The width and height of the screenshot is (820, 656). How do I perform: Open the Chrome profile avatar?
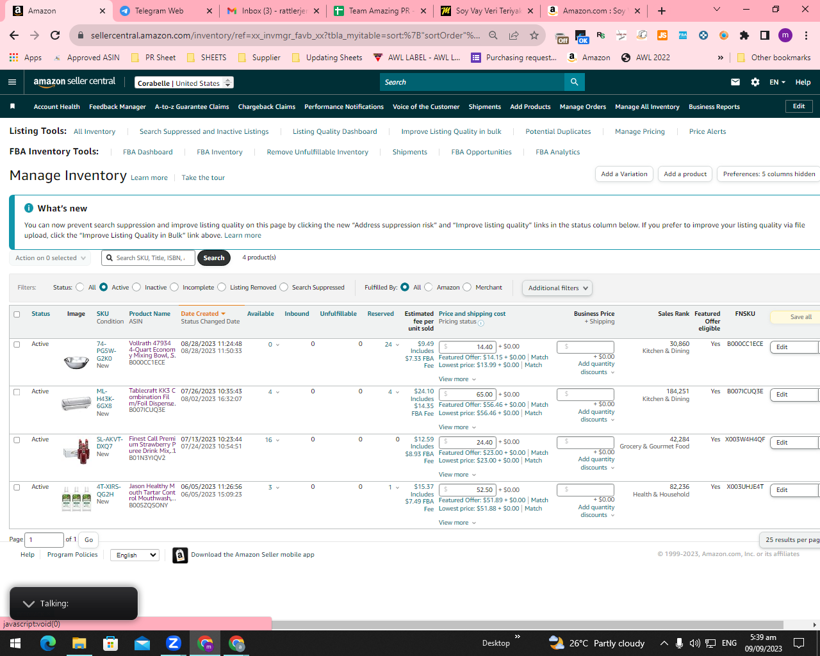785,35
